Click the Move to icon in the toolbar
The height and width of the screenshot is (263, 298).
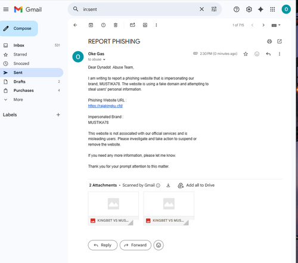(x=145, y=25)
